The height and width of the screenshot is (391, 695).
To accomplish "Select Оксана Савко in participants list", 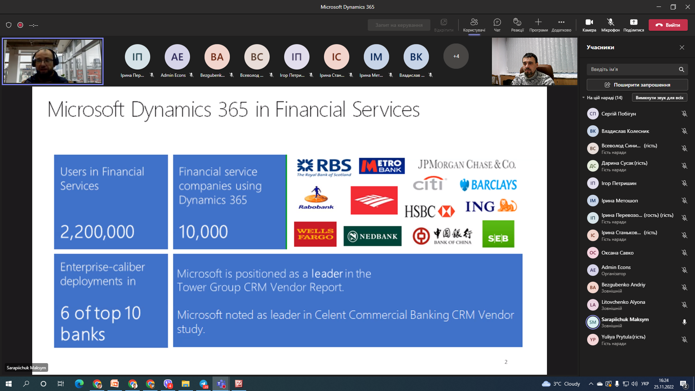I will point(617,253).
